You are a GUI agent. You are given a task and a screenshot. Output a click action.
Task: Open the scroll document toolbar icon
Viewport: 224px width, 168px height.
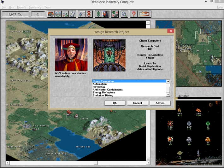73,14
